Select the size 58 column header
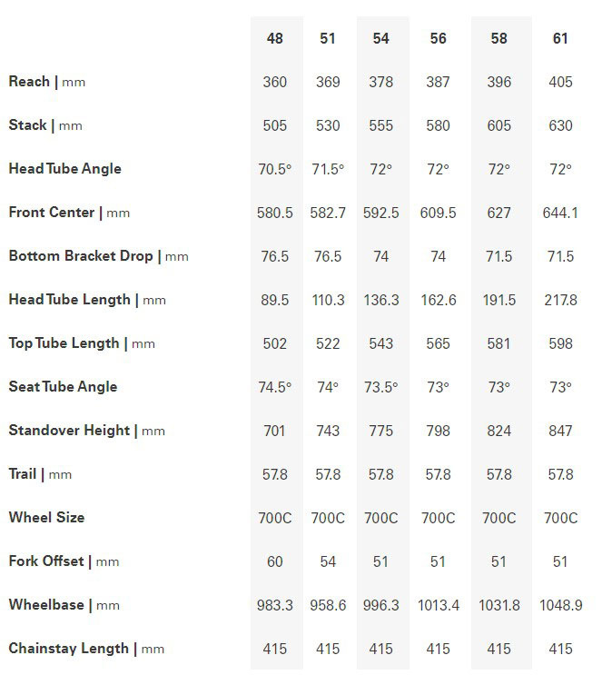 pyautogui.click(x=498, y=38)
